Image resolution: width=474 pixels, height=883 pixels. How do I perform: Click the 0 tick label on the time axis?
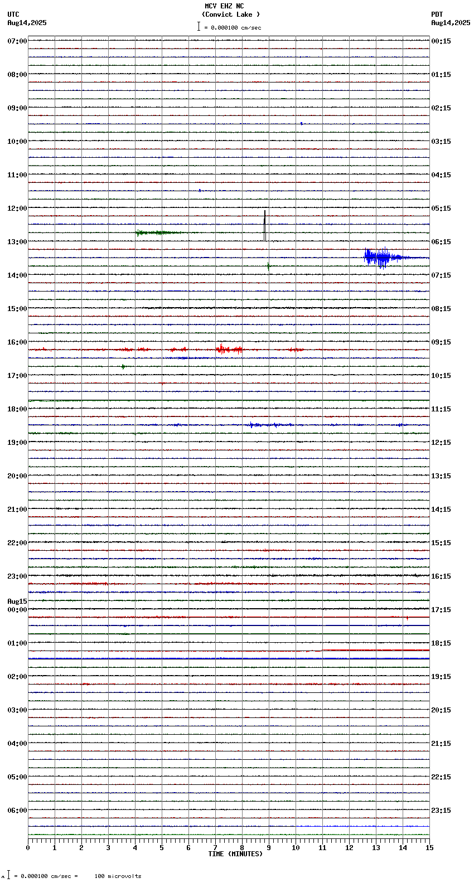click(x=28, y=848)
